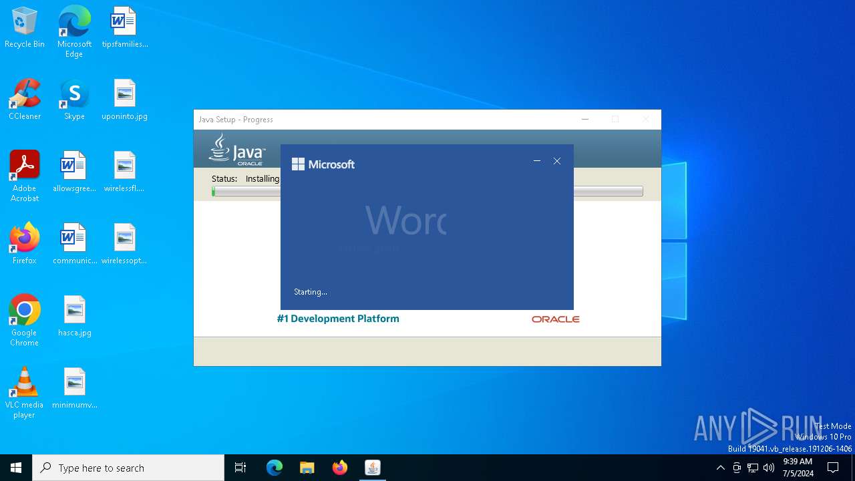This screenshot has height=481, width=855.
Task: Click the 'Status:' label in Java Setup
Action: pos(224,178)
